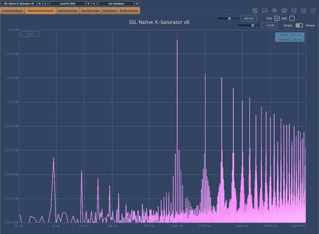
Task: Click X button beside Load #2 (file)
Action: pos(94,3)
